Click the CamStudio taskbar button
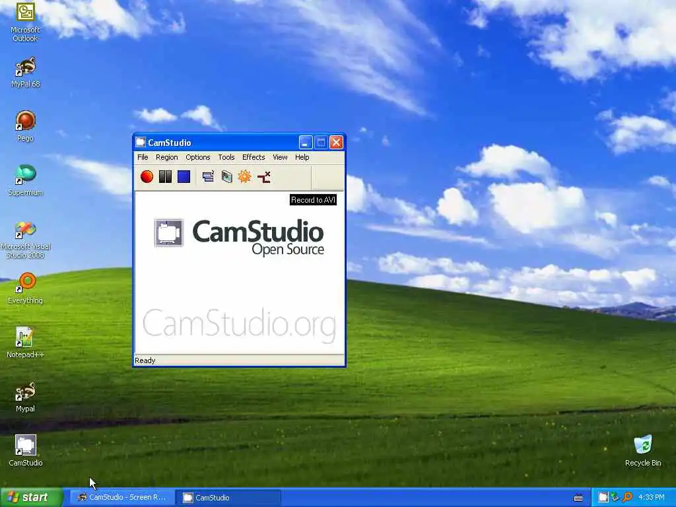 228,498
